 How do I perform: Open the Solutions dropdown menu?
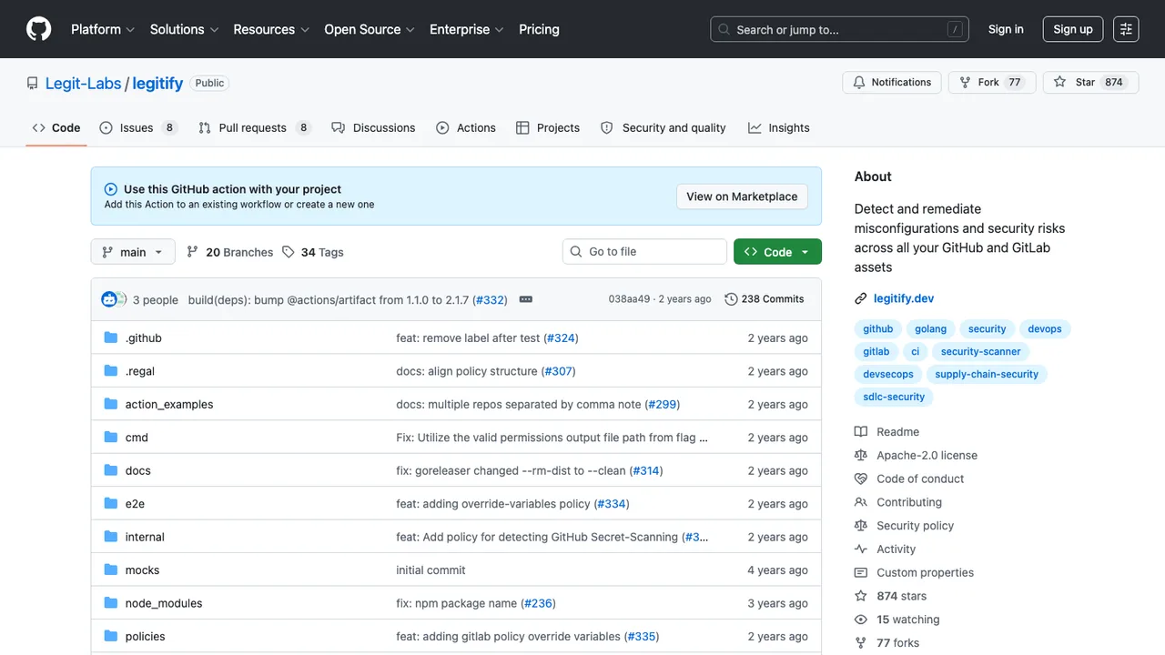pos(184,29)
